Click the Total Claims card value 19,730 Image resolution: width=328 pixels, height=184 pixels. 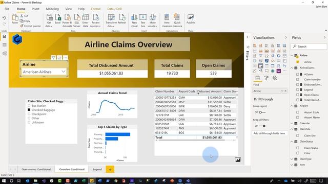(172, 73)
